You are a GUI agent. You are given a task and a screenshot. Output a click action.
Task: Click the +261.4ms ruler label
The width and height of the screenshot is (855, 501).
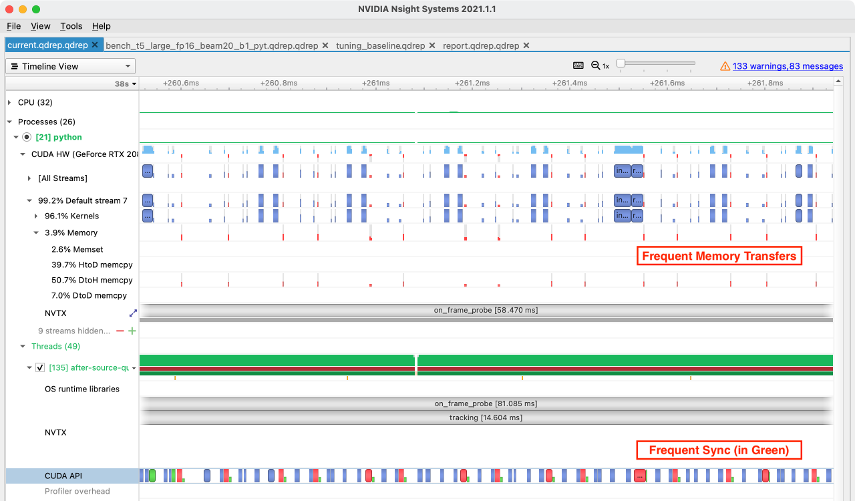tap(570, 83)
